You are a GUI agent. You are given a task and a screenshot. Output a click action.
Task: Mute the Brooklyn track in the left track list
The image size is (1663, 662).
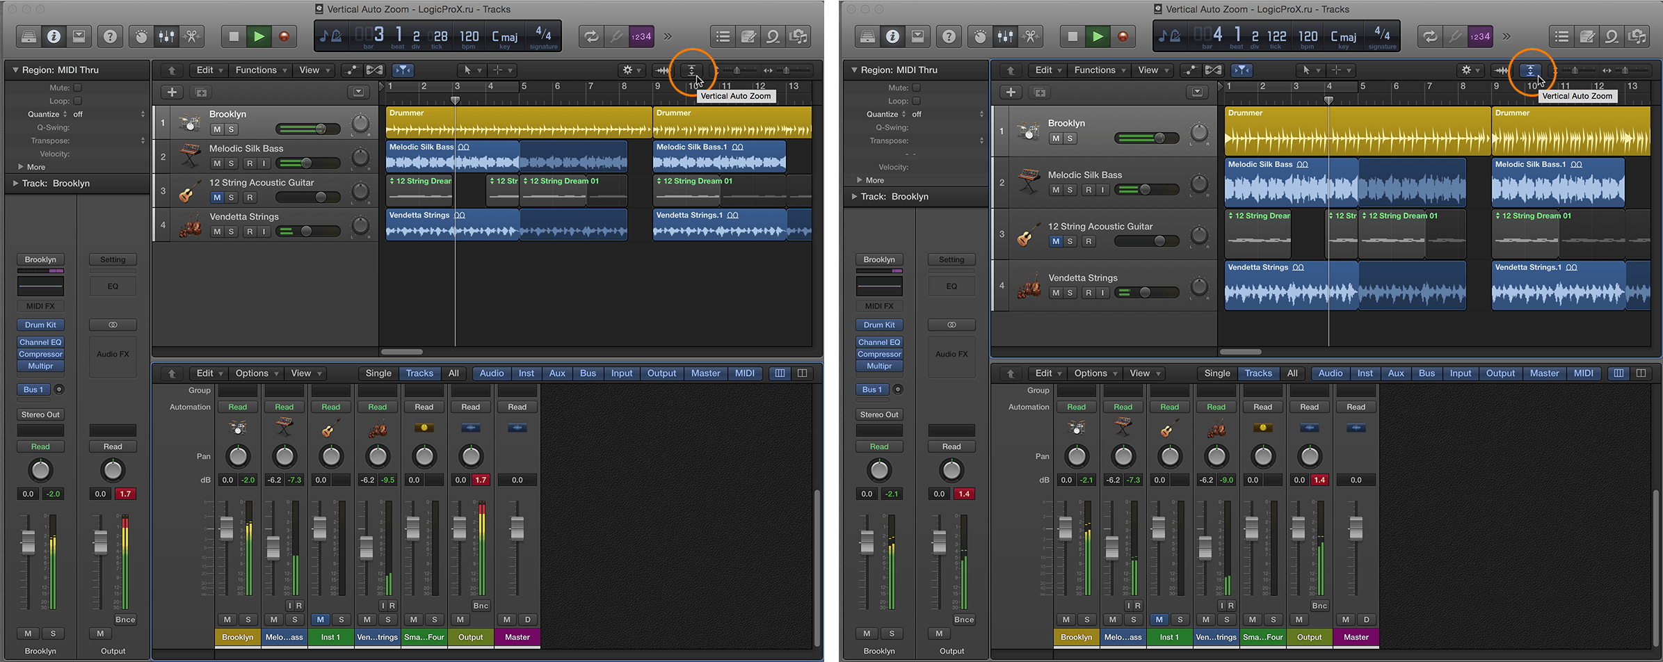click(217, 129)
